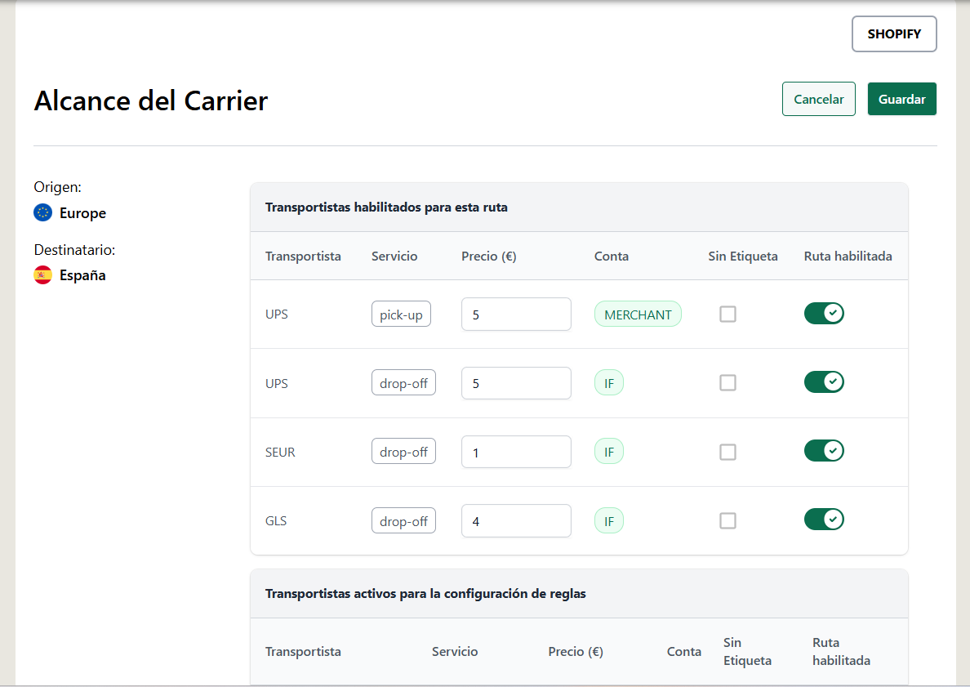Click Precio (€) header in the rules table

[x=576, y=652]
